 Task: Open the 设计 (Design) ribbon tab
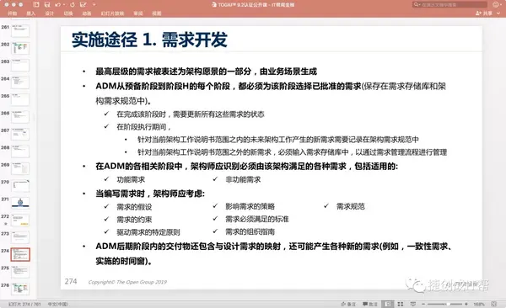point(50,13)
